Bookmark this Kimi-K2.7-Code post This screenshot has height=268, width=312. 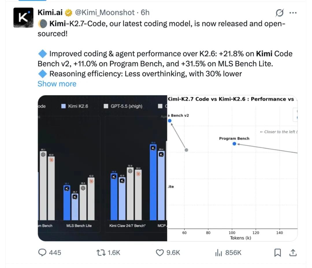(278, 253)
